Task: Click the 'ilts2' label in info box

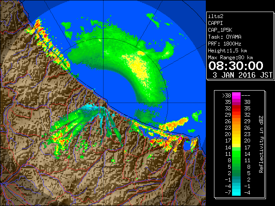Action: click(216, 16)
